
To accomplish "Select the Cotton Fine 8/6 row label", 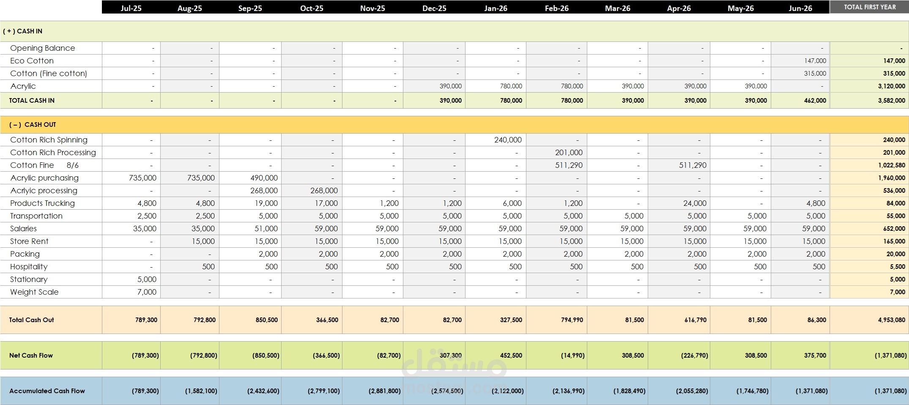I will (x=44, y=165).
